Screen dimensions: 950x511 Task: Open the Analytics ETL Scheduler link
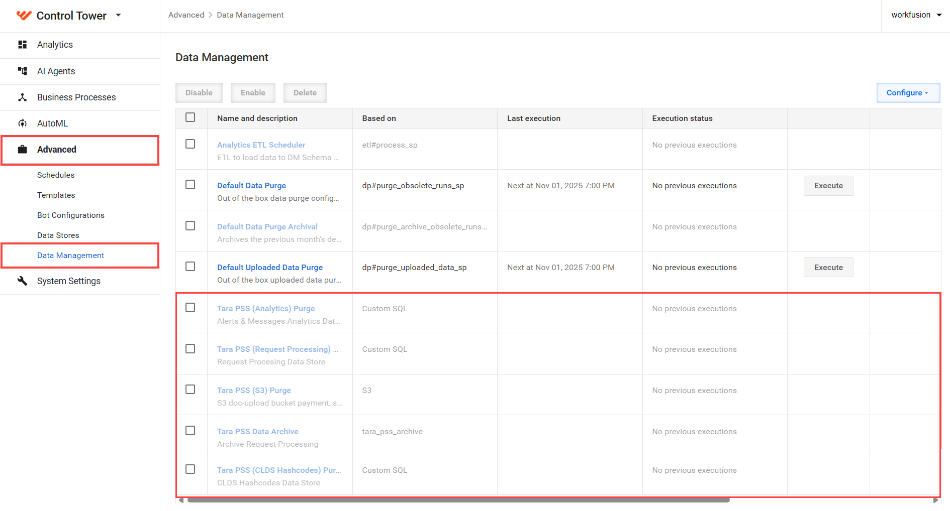point(261,145)
